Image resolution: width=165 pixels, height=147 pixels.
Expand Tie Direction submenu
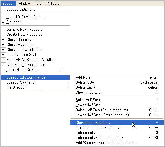(35, 87)
